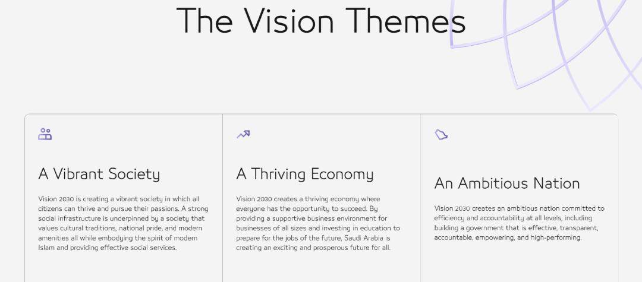Click the rising arrow icon above Thriving Economy
The height and width of the screenshot is (282, 642).
243,134
